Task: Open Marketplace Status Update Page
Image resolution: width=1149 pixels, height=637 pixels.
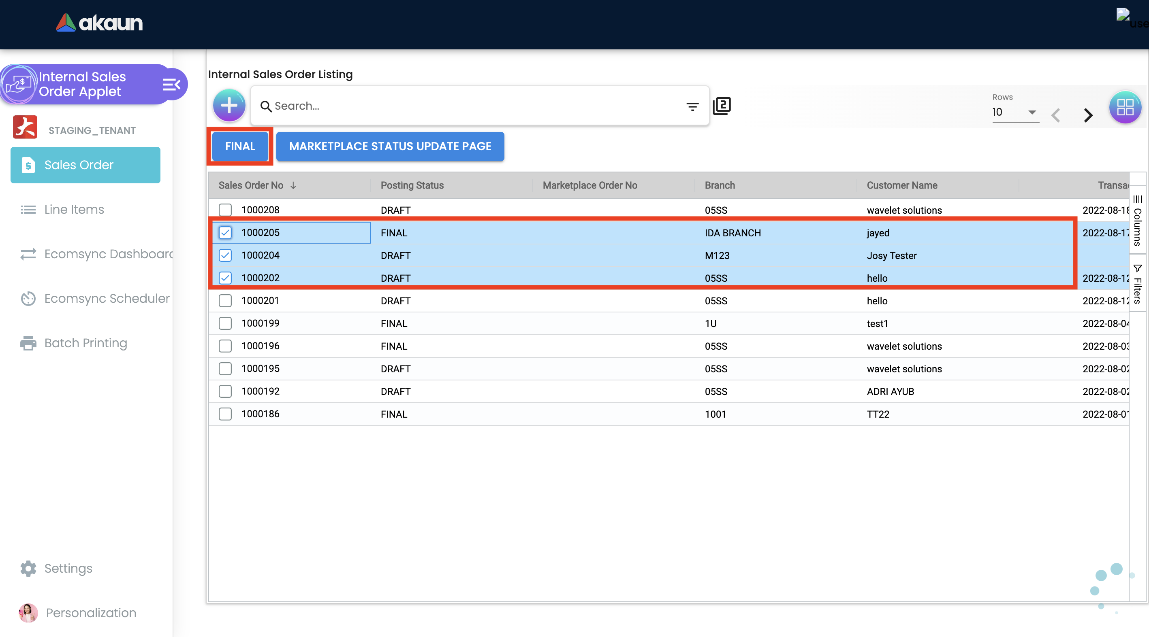Action: 390,146
